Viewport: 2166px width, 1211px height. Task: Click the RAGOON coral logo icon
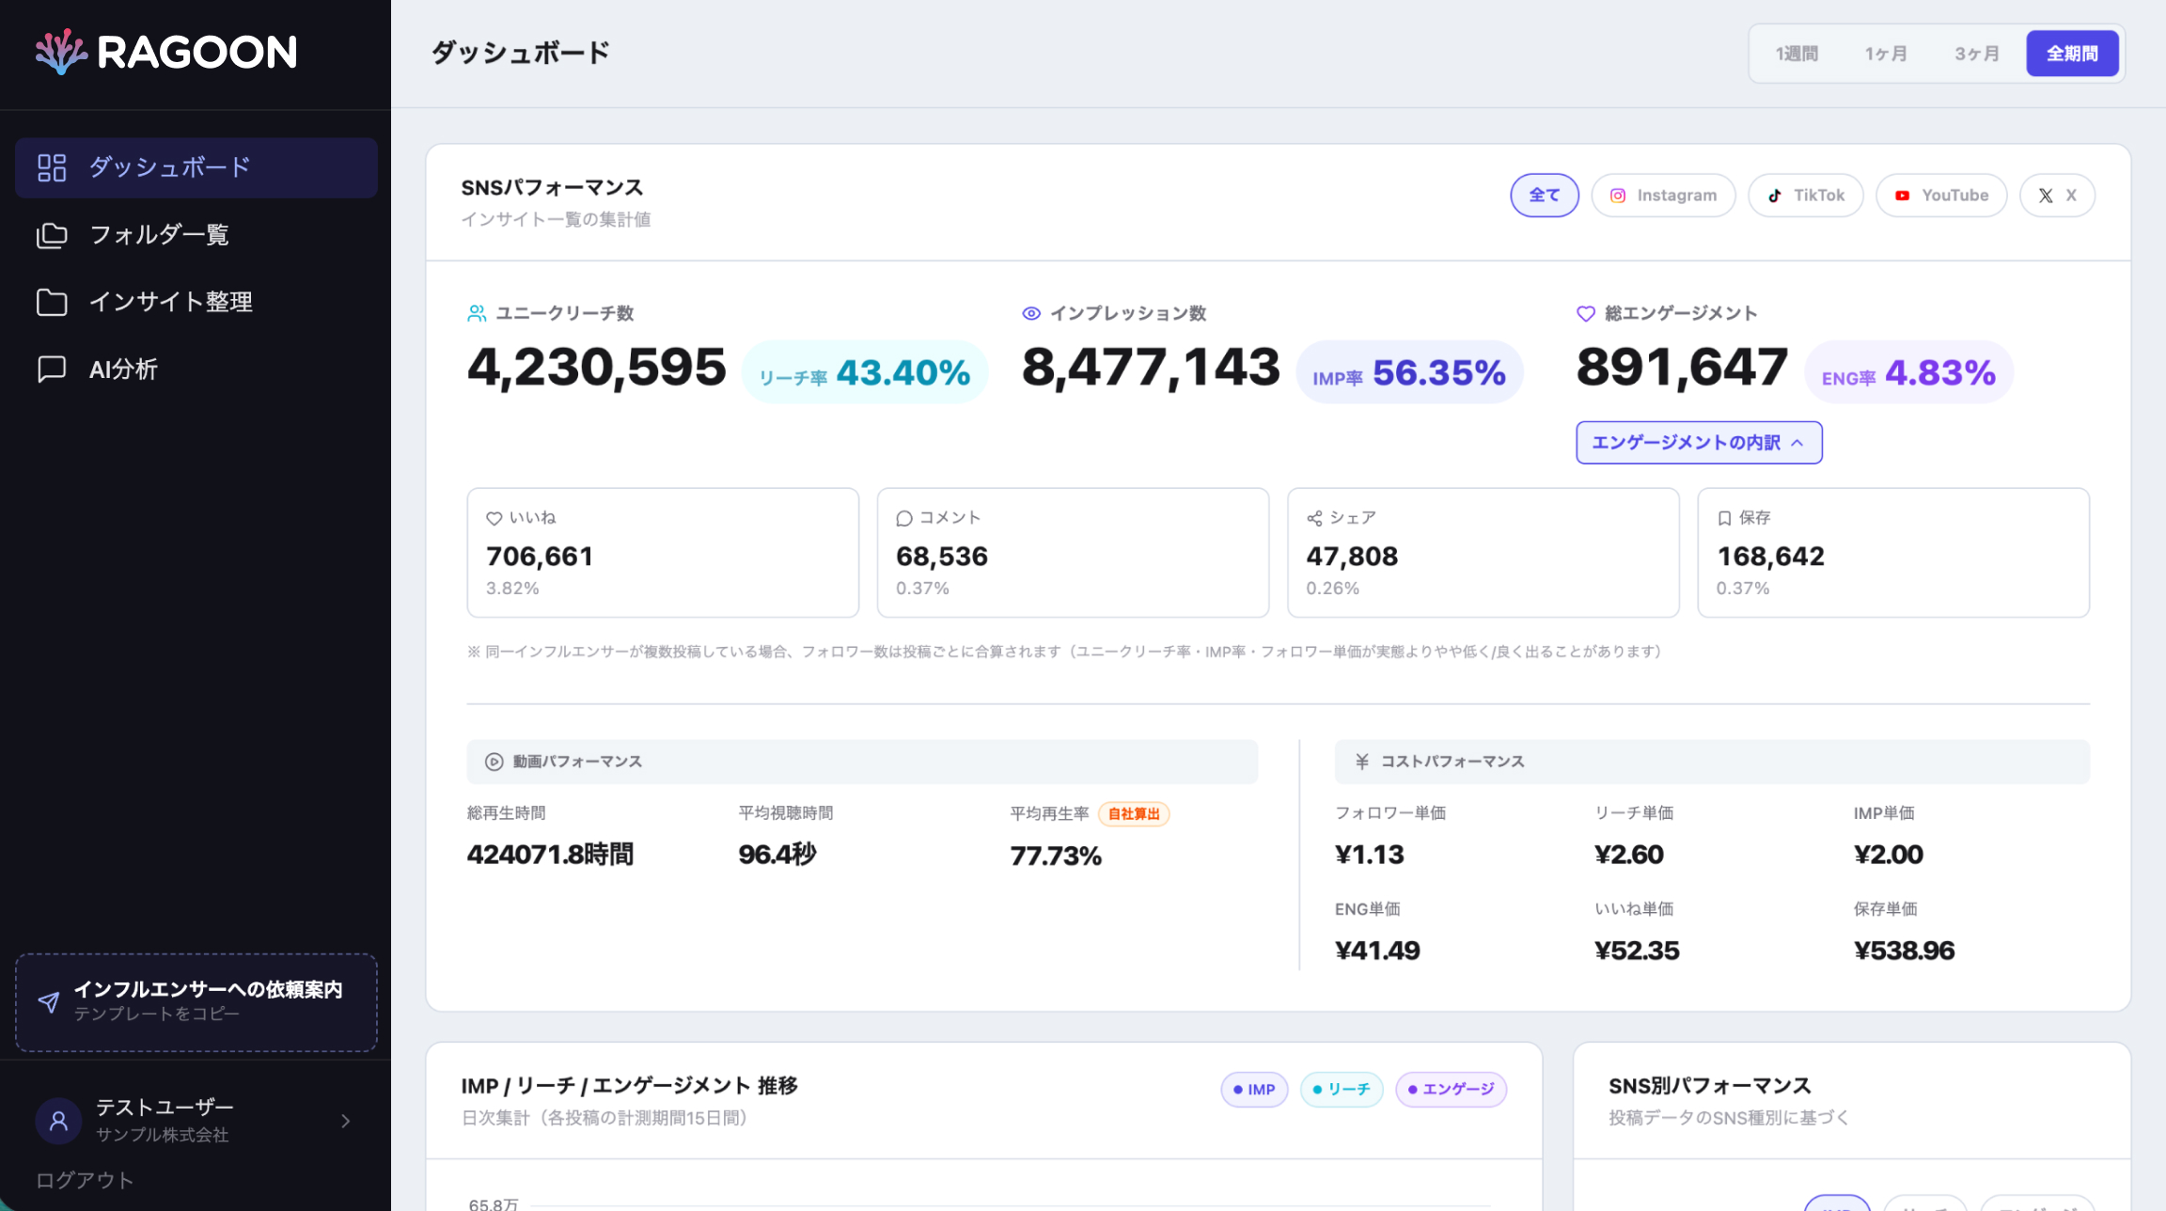(61, 52)
